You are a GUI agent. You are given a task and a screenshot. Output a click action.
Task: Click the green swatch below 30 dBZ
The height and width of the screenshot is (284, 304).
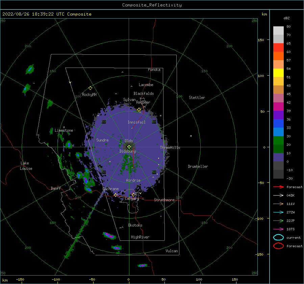pos(278,140)
